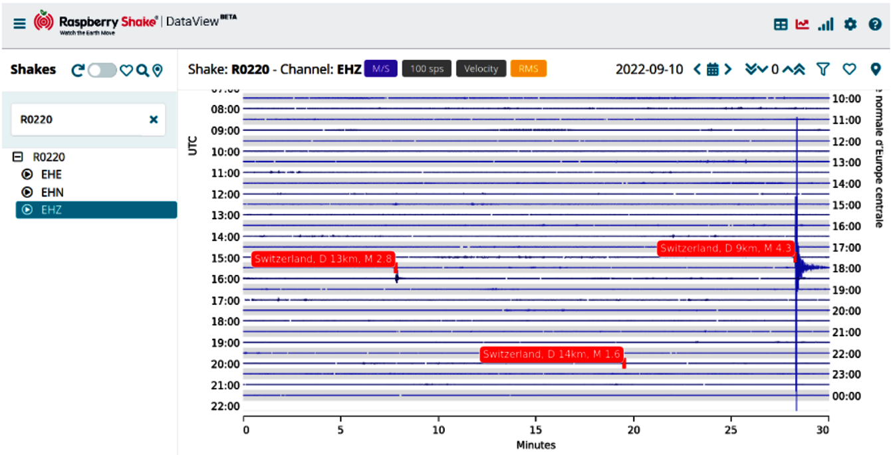Select the EHE channel

coord(51,175)
